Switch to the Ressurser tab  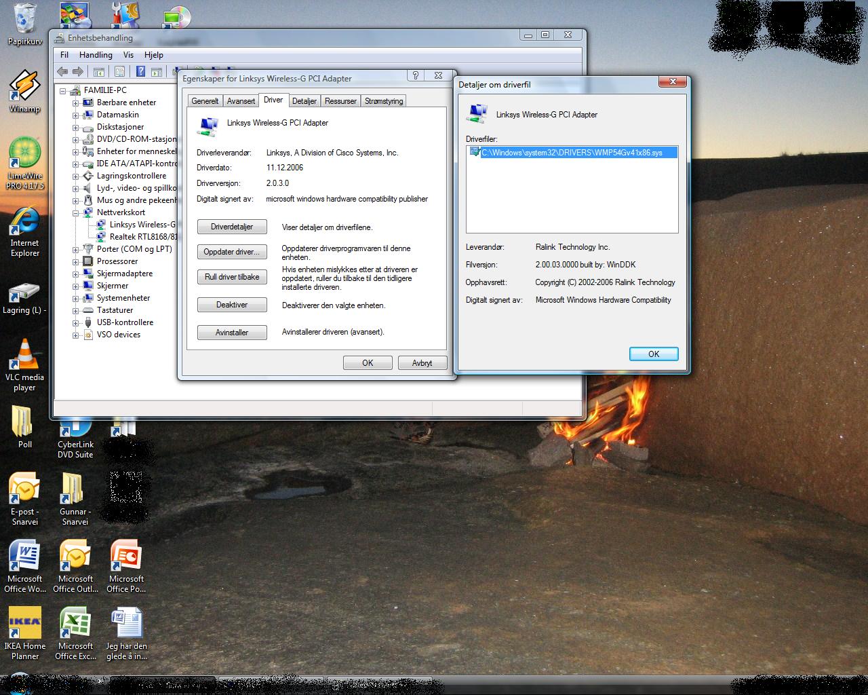coord(340,101)
